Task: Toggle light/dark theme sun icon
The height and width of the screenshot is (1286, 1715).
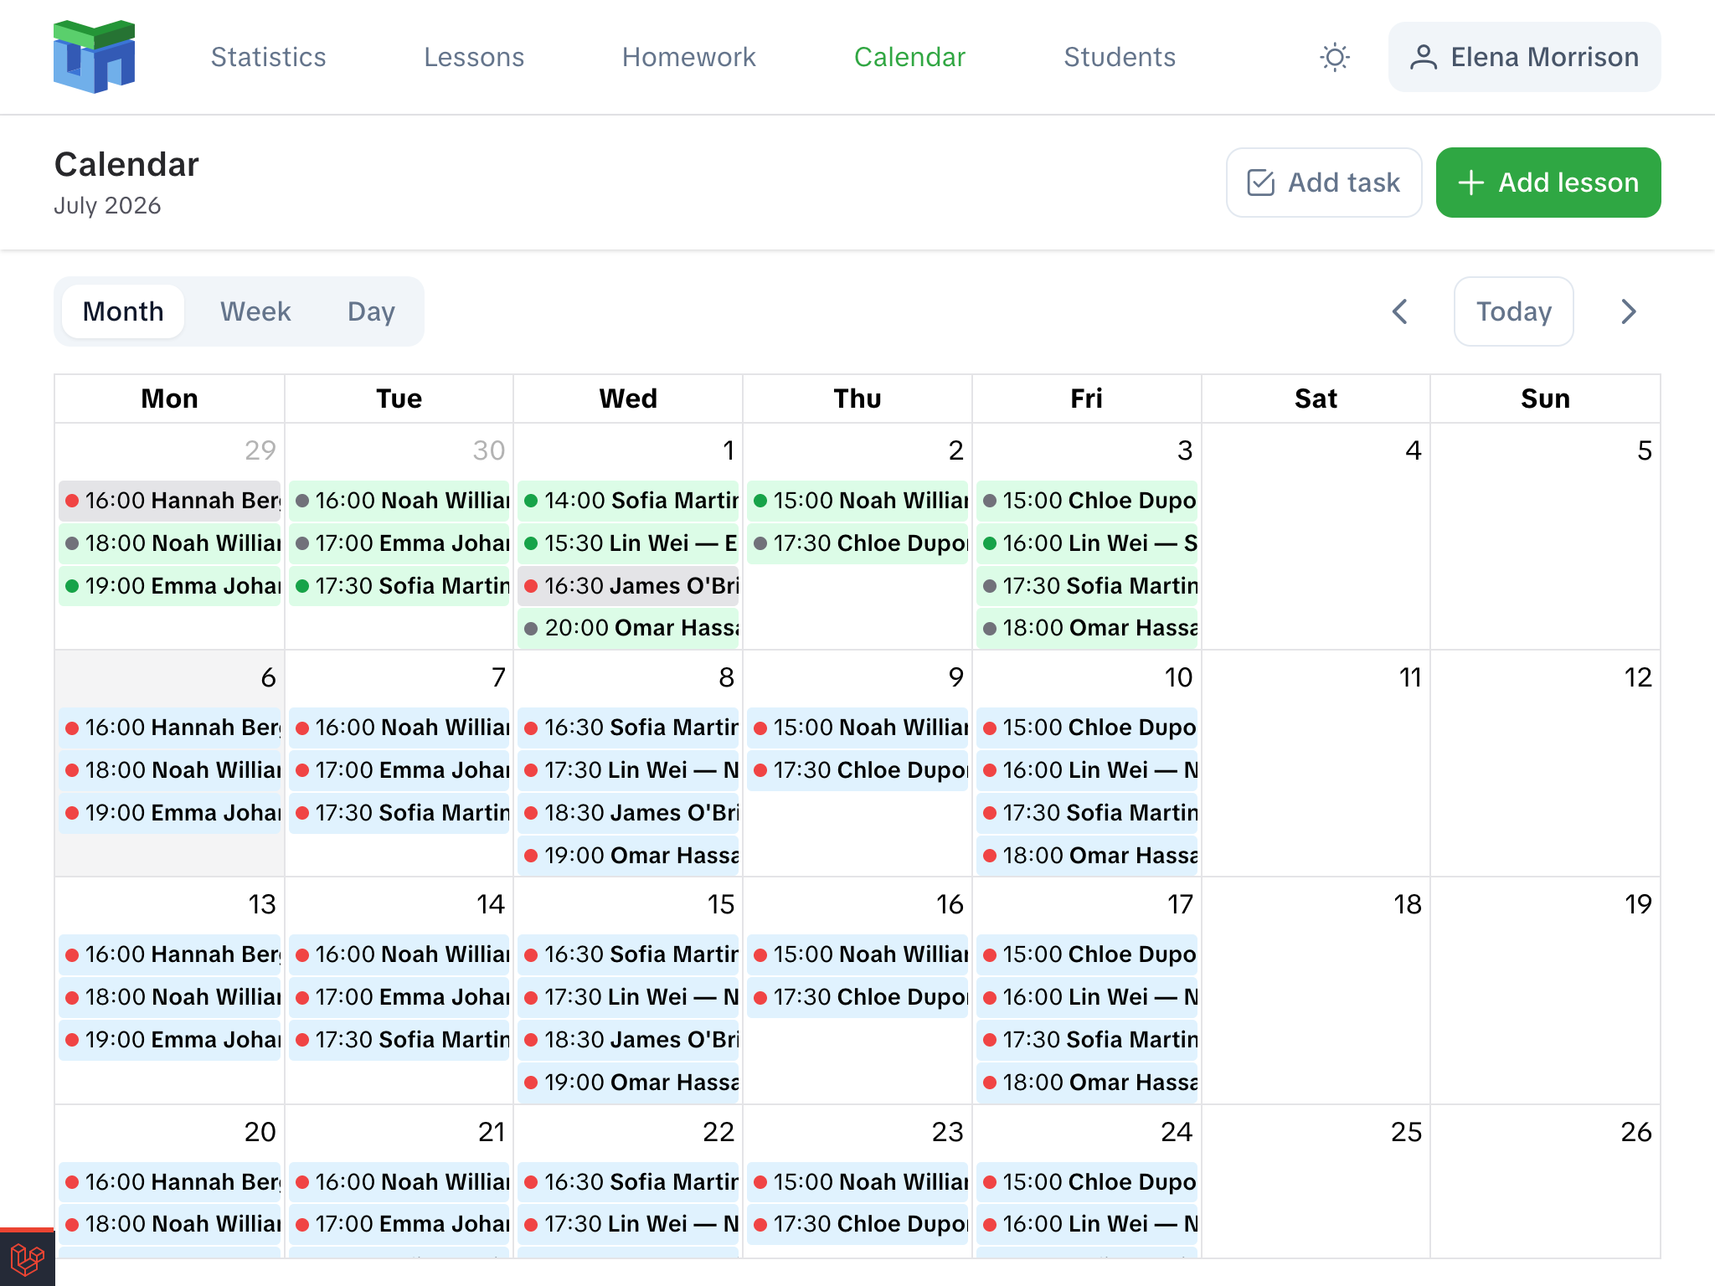Action: click(x=1334, y=57)
